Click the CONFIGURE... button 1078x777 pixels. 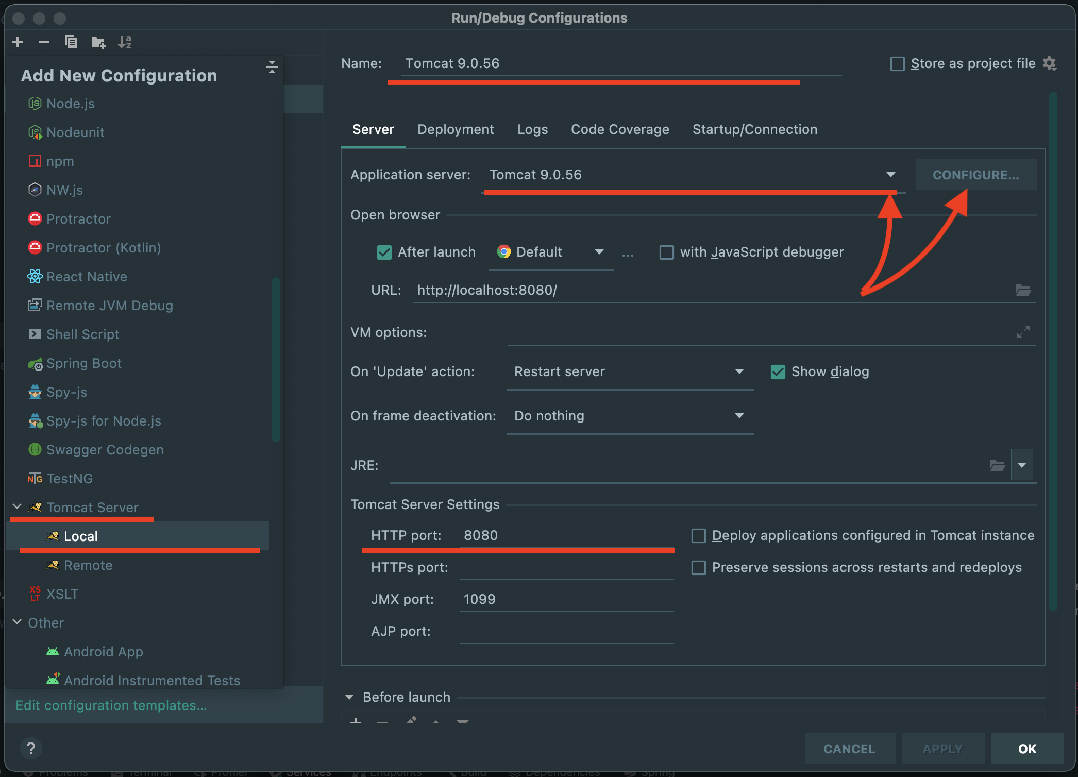tap(975, 175)
